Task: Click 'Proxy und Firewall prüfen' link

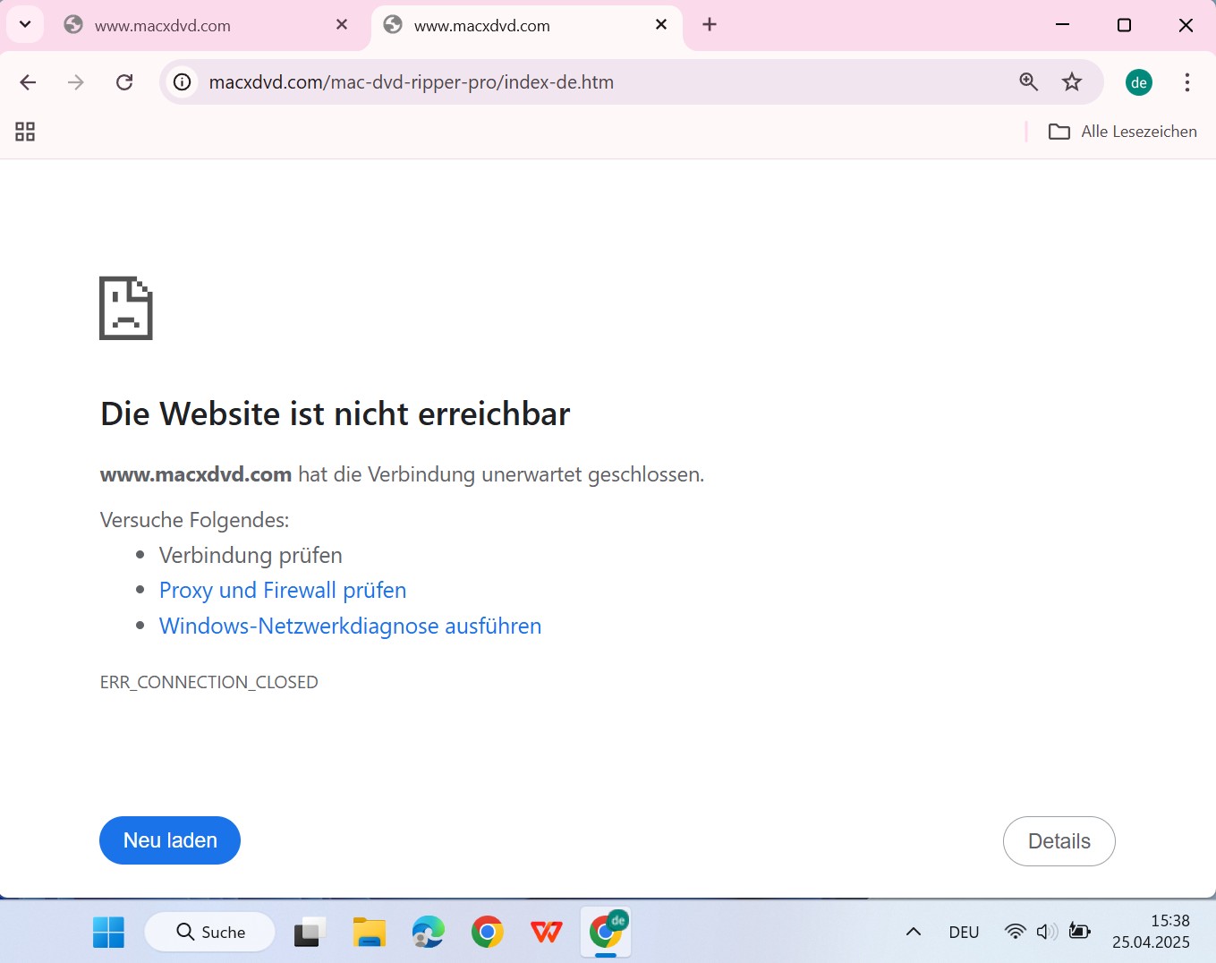Action: [283, 591]
